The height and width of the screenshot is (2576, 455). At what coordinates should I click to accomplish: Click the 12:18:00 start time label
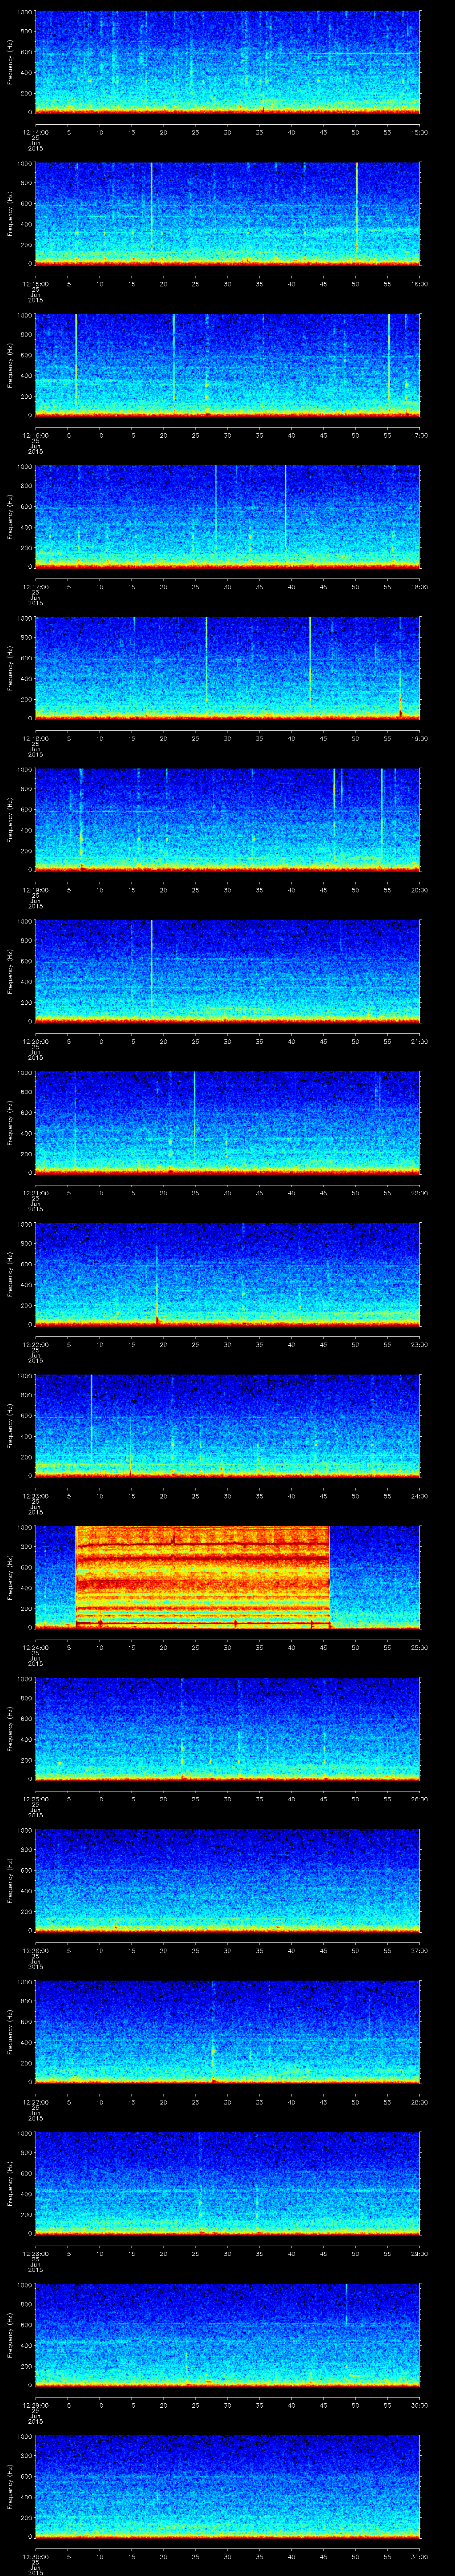pos(35,738)
